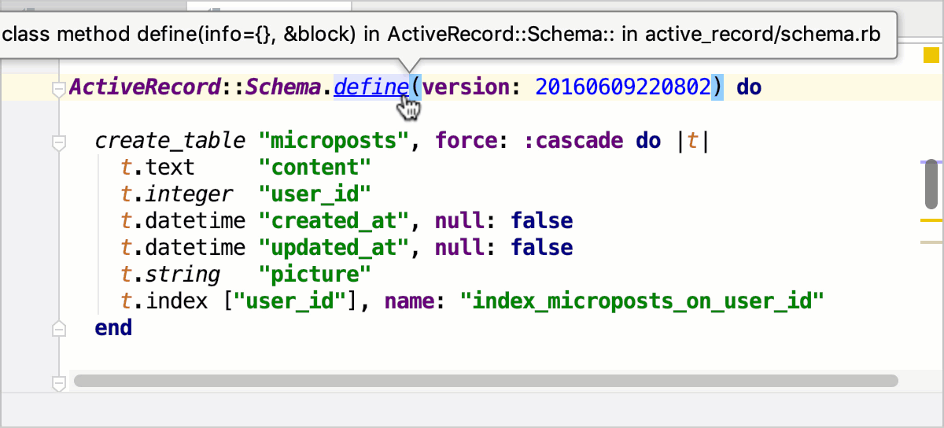Collapse the create_table microposts block fold marker
The width and height of the screenshot is (944, 428).
(x=58, y=142)
